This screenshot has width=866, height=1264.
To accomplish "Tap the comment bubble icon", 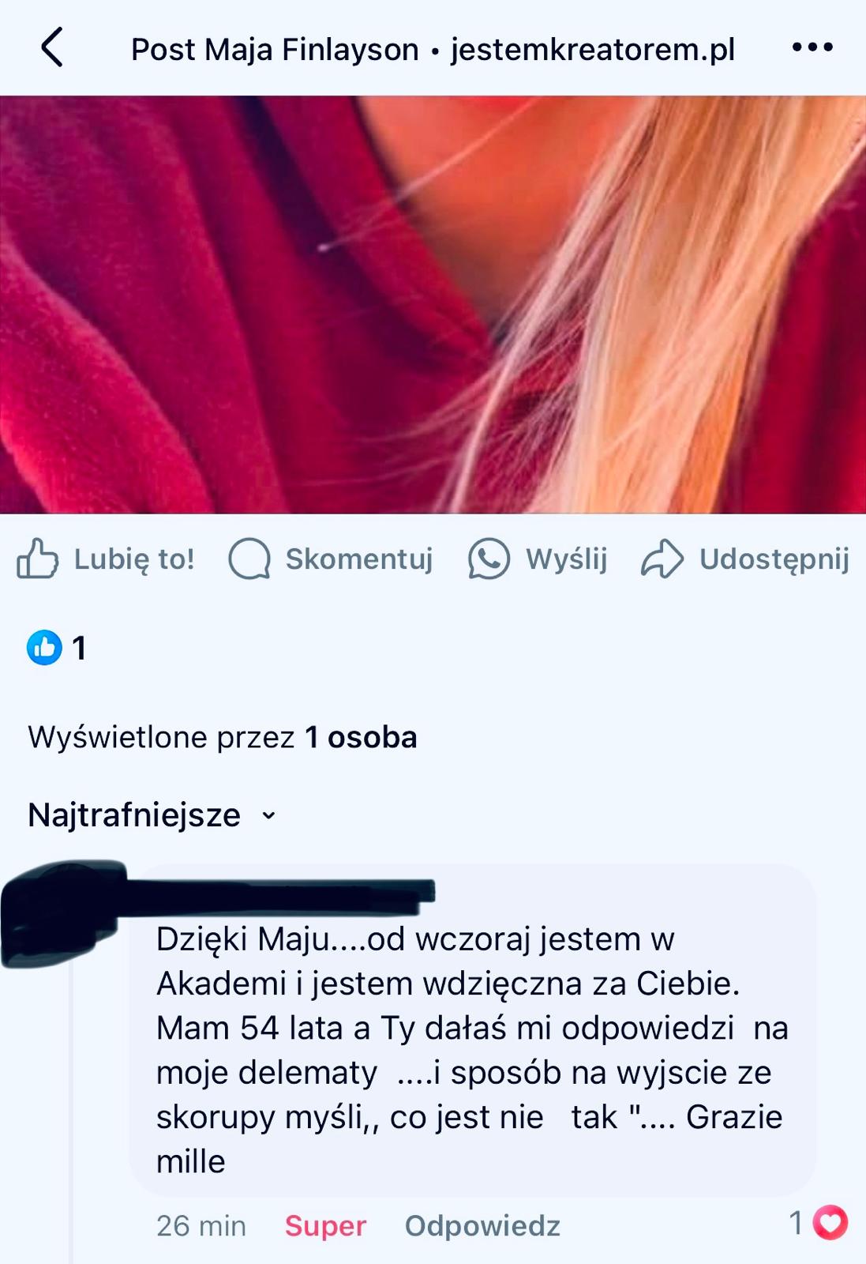I will (249, 559).
